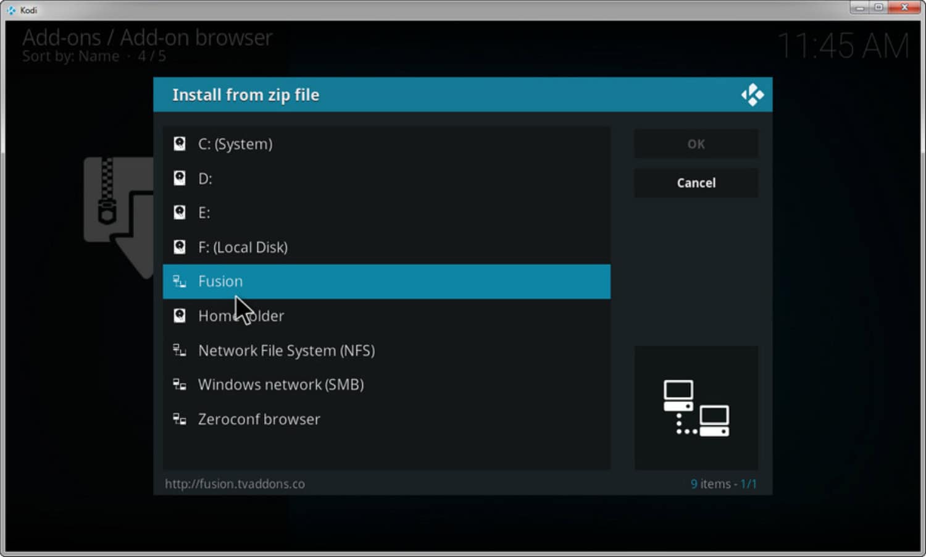Click the 9 items - 1/1 counter
This screenshot has height=557, width=926.
click(x=724, y=484)
